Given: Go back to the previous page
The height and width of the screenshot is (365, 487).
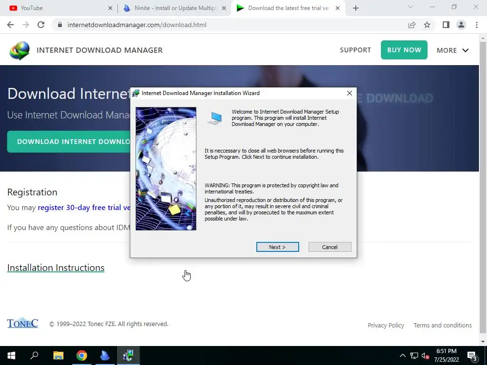Looking at the screenshot, I should (x=10, y=25).
